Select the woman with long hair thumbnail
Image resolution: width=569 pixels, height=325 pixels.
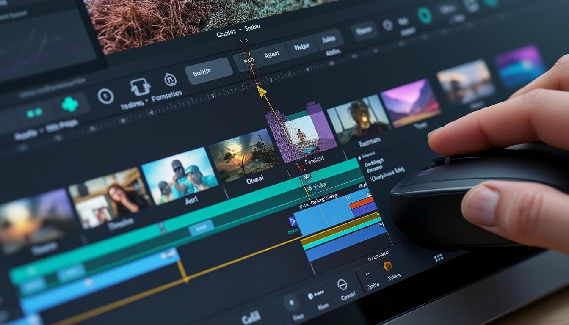[109, 197]
